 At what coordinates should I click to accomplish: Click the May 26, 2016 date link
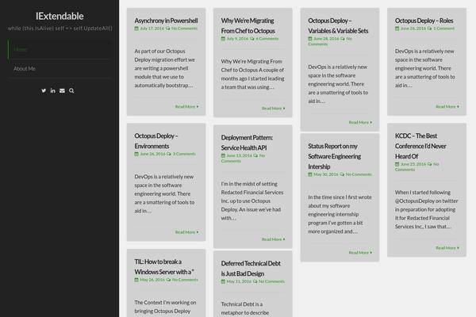[152, 280]
